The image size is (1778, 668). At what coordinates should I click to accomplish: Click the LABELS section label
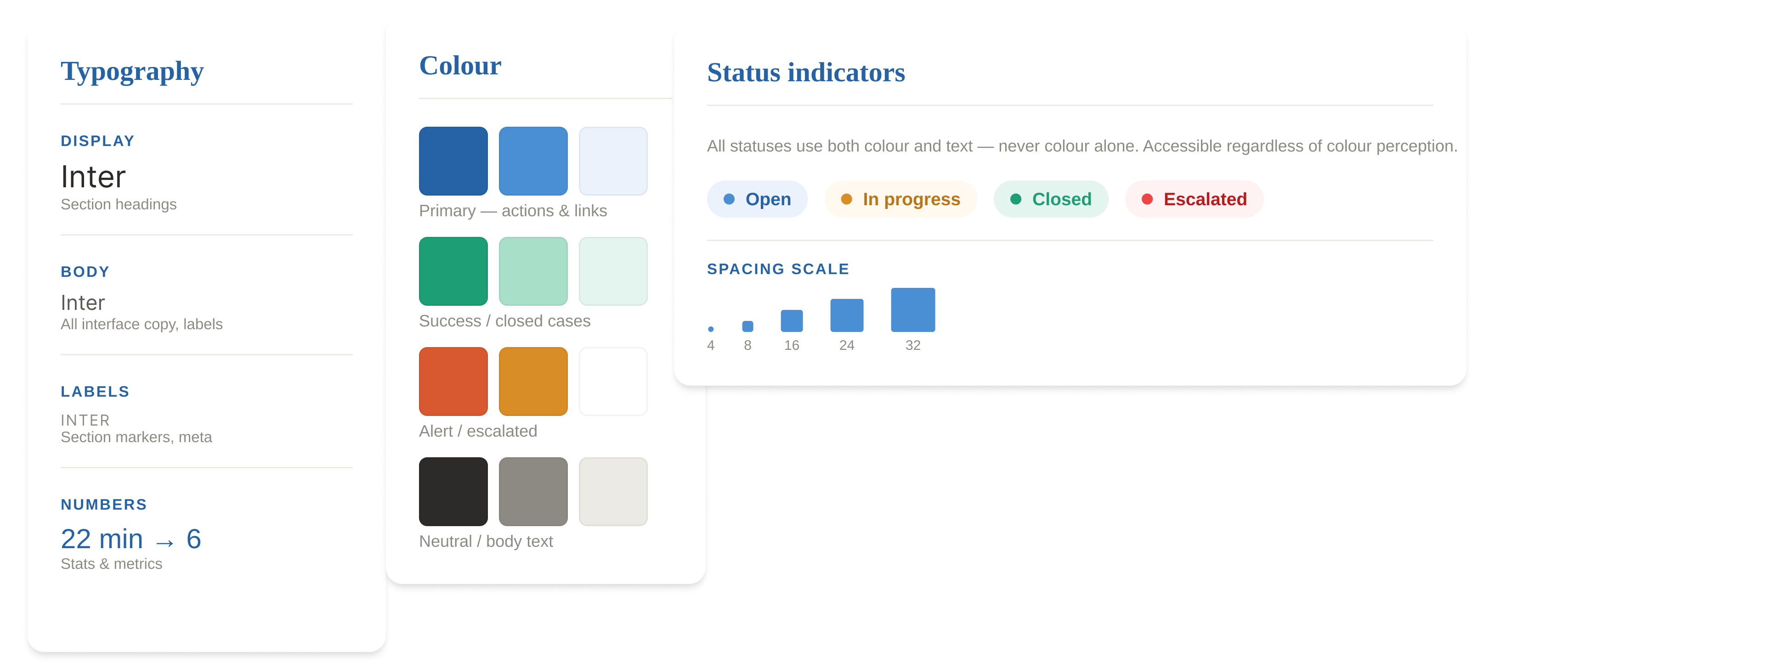95,391
